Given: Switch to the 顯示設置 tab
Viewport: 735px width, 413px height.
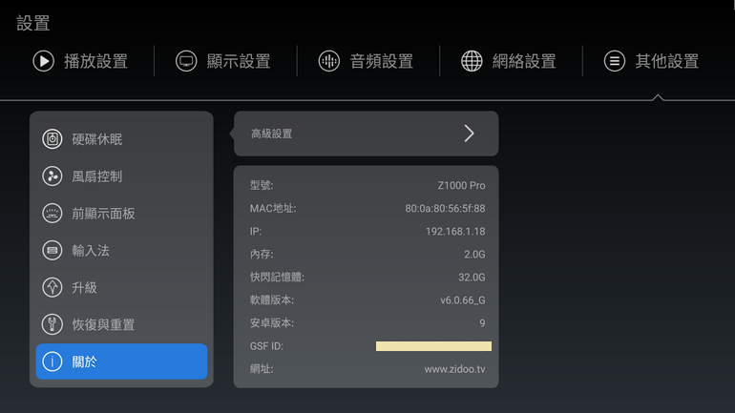Looking at the screenshot, I should pos(223,61).
